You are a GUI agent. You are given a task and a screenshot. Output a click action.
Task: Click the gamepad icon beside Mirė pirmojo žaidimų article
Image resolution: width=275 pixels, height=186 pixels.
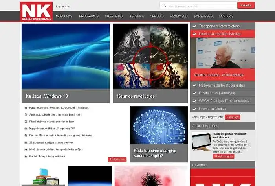(26, 149)
